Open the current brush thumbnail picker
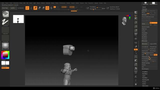Viewport: 160px width, 90px height. pos(5,14)
